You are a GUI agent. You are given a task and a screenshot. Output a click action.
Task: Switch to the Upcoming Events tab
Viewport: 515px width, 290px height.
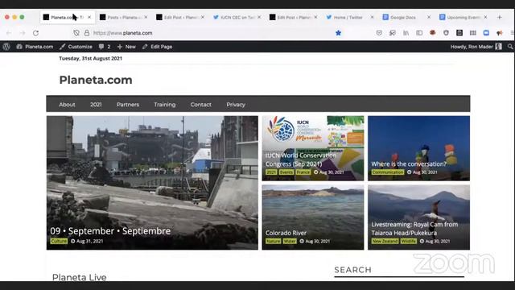(463, 17)
